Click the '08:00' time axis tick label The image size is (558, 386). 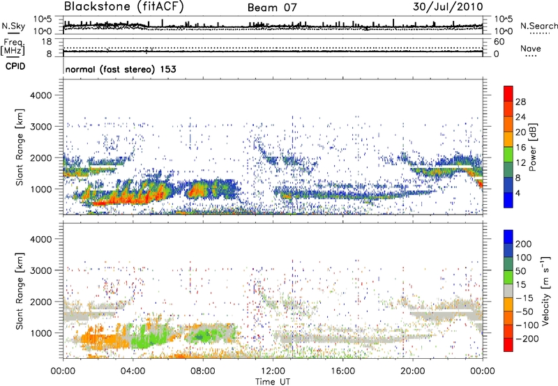coord(203,371)
